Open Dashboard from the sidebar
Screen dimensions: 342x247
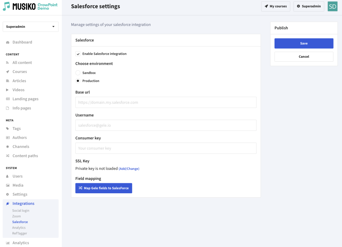point(22,42)
